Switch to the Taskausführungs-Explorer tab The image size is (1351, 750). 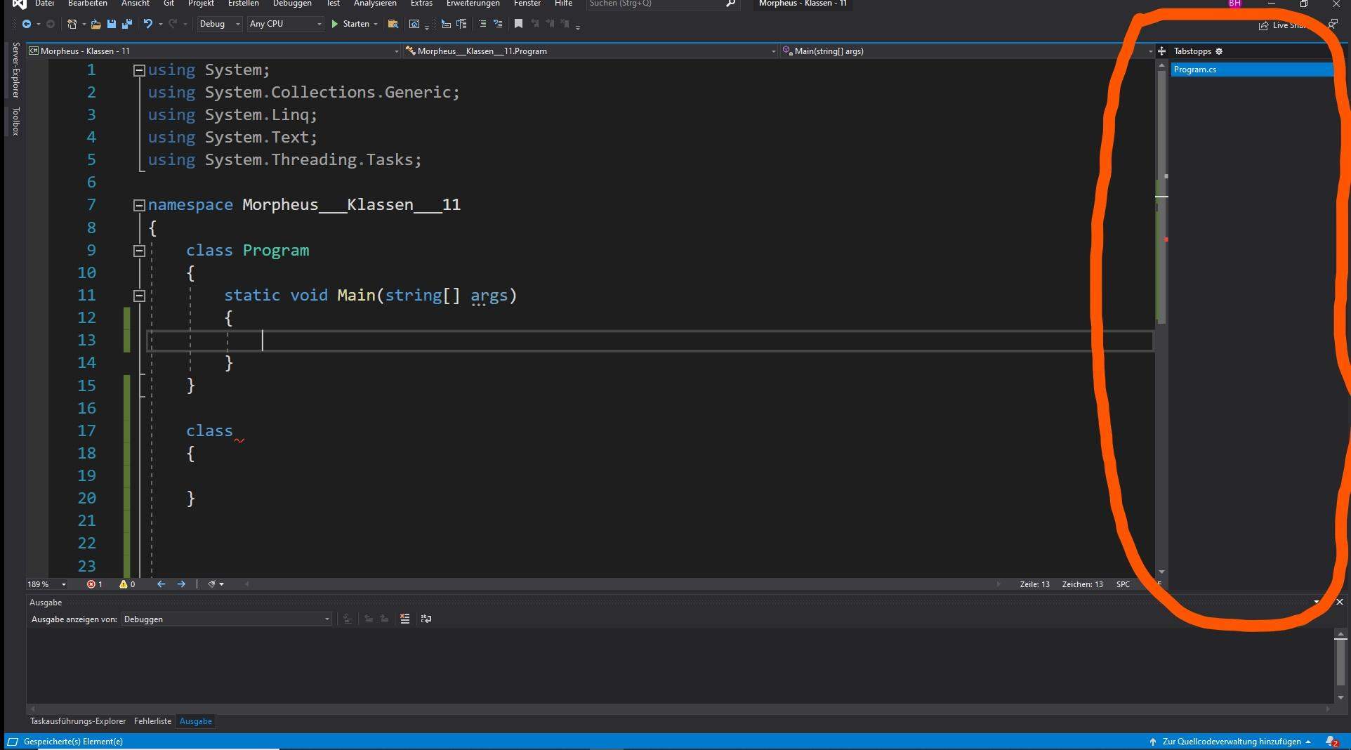click(x=78, y=721)
